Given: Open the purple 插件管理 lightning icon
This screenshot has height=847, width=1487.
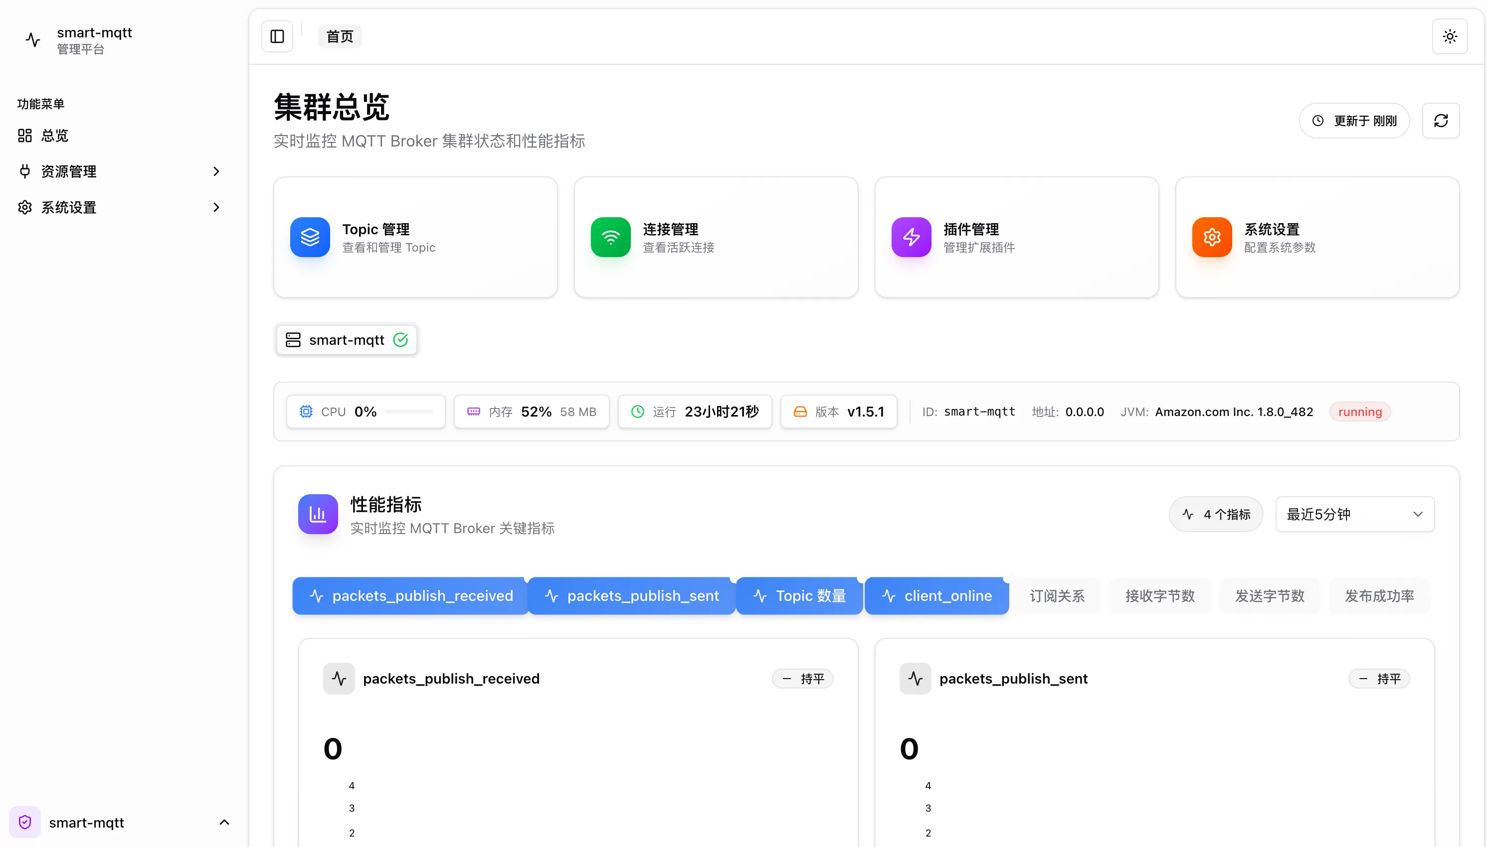Looking at the screenshot, I should click(x=911, y=237).
